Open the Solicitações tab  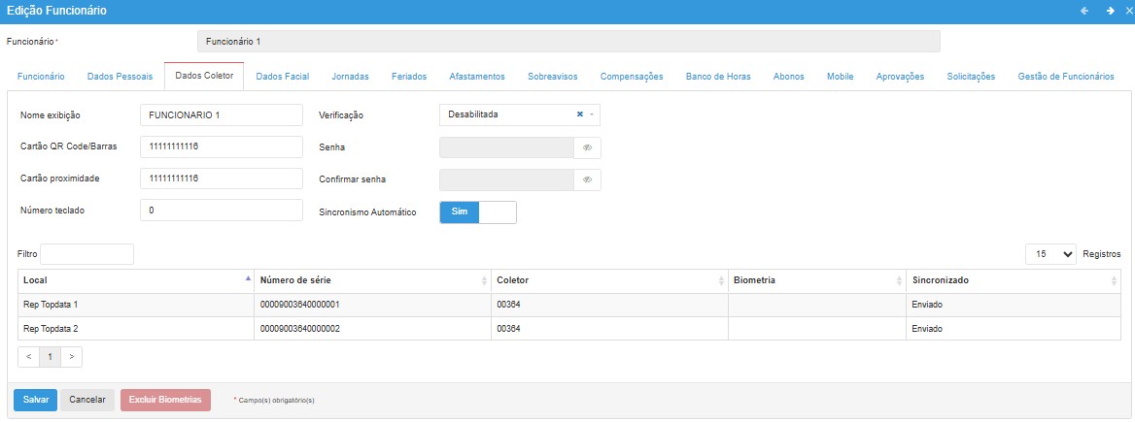[971, 77]
